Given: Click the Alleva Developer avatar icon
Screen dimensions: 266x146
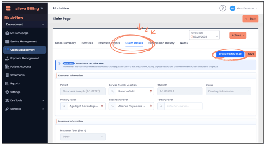Looking at the screenshot, I should tap(232, 8).
